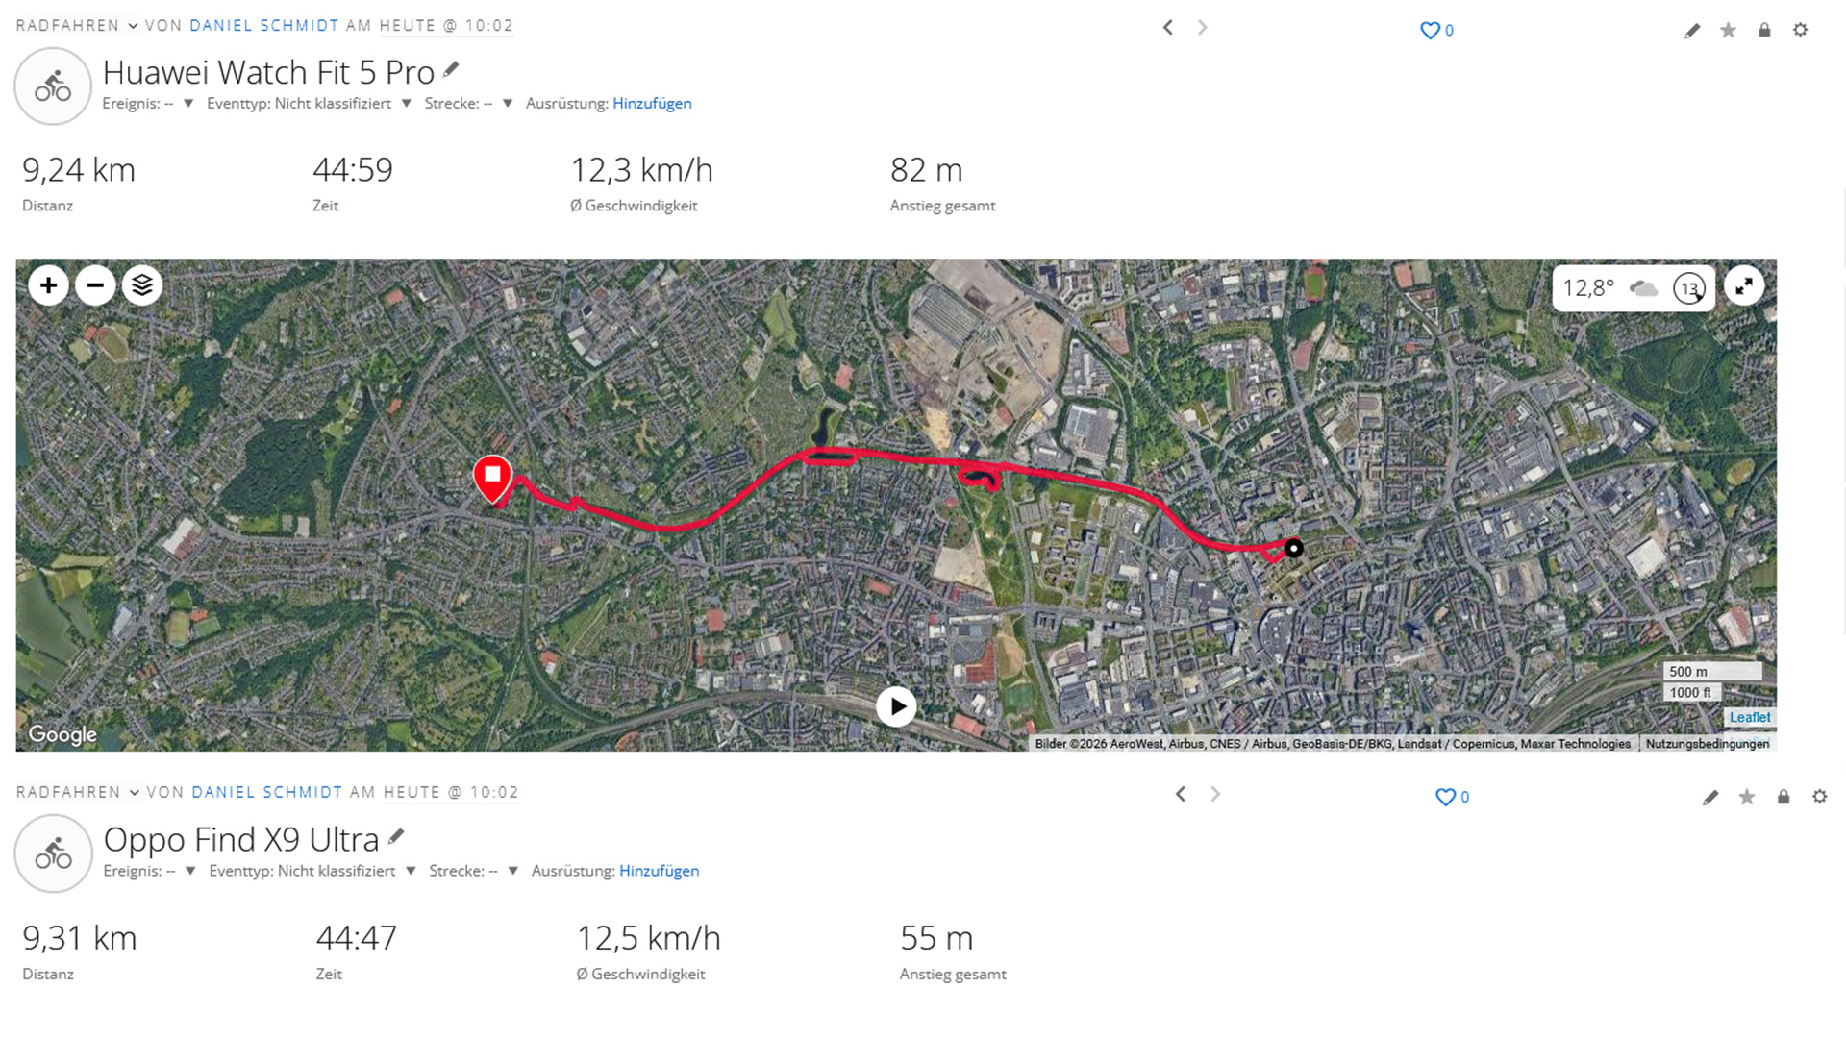Edit Huawei Watch Fit 5 Pro title
1846x1038 pixels.
[x=451, y=69]
